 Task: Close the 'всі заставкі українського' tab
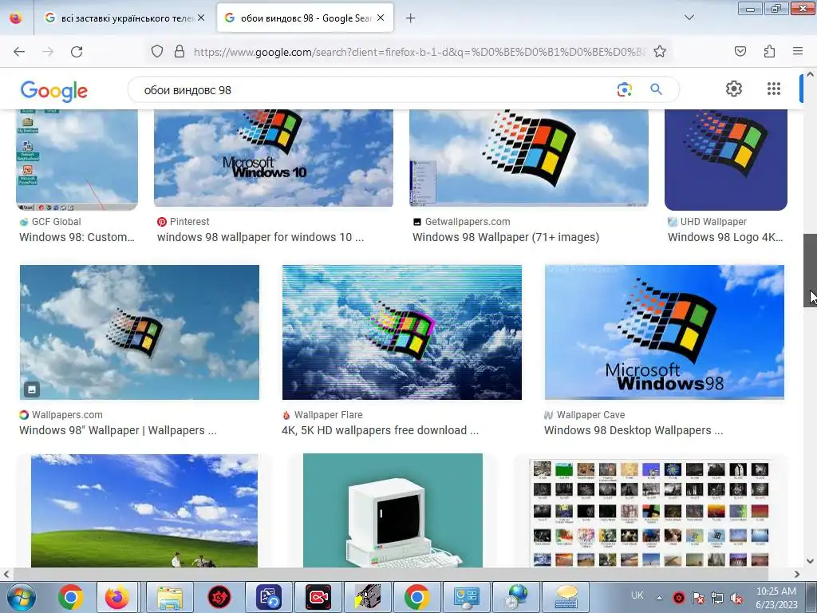tap(201, 18)
